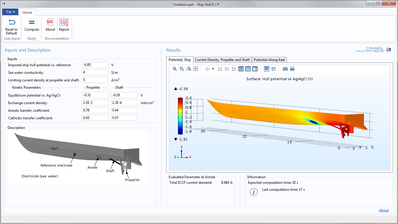Switch to the YZ view
Image resolution: width=398 pixels, height=224 pixels.
click(227, 69)
